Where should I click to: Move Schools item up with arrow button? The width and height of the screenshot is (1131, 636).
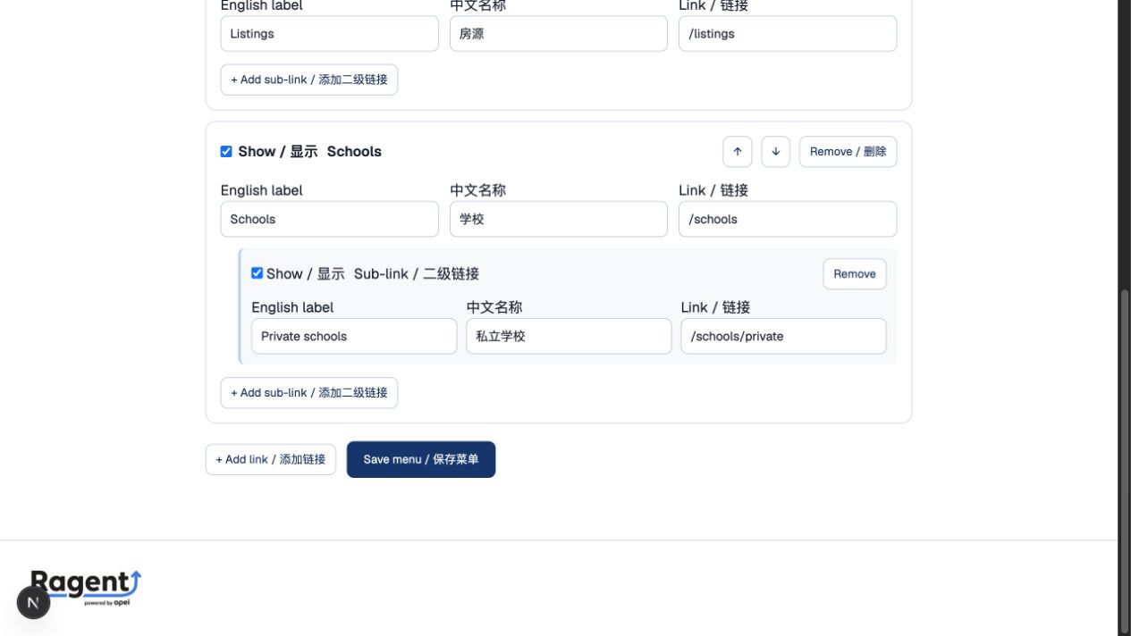point(738,152)
